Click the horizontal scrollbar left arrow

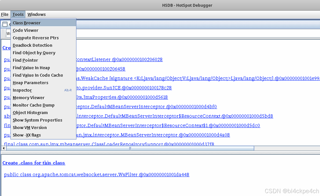4,148
